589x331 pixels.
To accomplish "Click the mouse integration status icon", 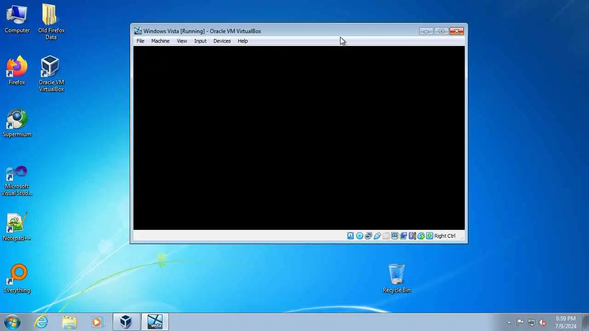I will tap(421, 236).
